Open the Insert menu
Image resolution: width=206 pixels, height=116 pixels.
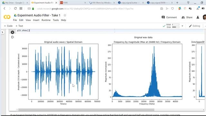click(x=36, y=20)
